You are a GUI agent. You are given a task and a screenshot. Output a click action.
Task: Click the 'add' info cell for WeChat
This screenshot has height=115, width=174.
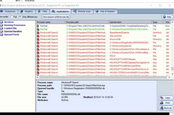tap(167, 29)
